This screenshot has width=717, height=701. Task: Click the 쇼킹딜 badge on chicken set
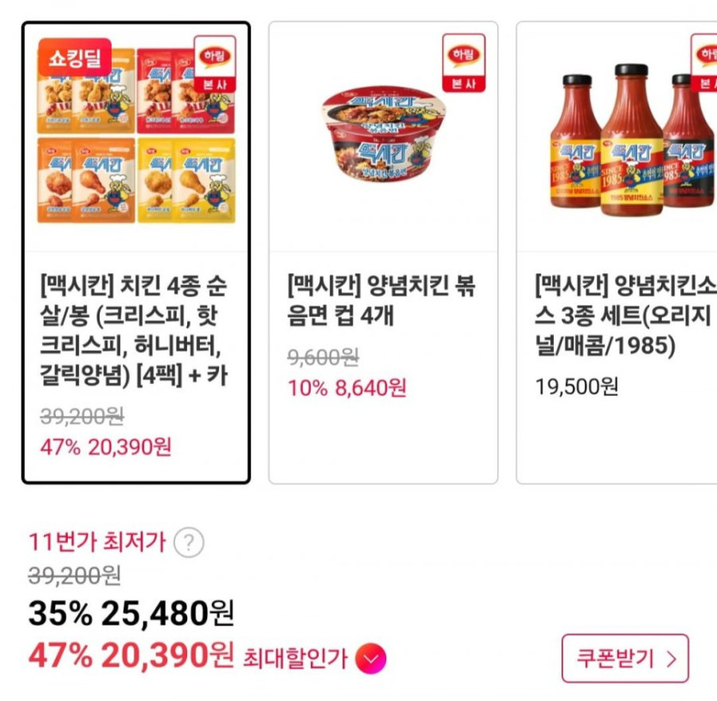coord(74,55)
